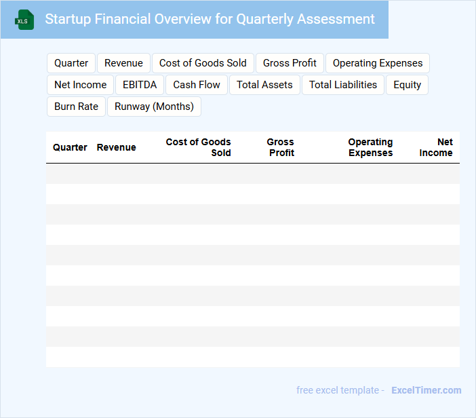
Task: Click the Quarter column header in table
Action: pos(70,147)
